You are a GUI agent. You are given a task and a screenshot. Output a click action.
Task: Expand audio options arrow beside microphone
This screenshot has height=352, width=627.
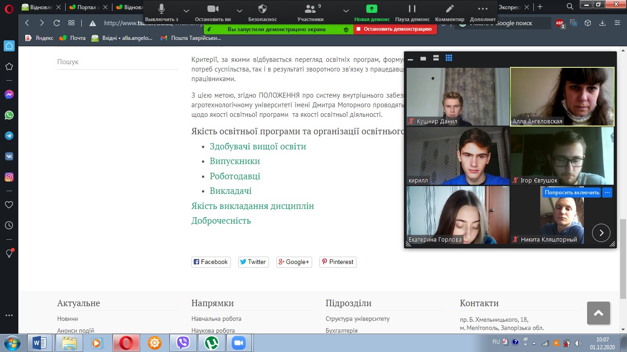coord(186,10)
